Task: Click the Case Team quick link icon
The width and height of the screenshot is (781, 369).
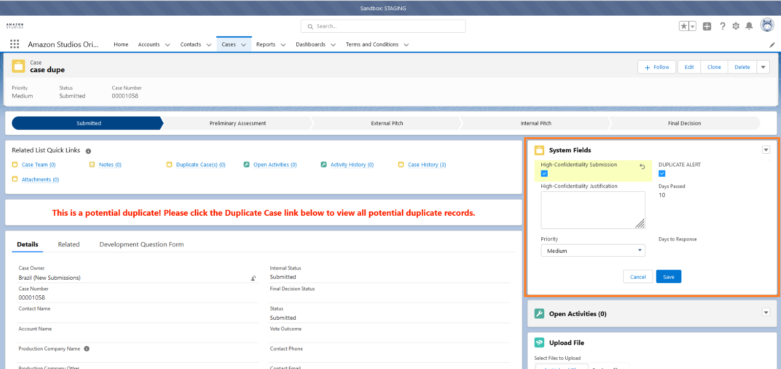Action: point(15,164)
